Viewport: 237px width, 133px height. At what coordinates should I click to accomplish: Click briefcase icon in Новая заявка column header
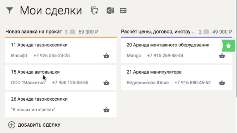click(x=72, y=32)
